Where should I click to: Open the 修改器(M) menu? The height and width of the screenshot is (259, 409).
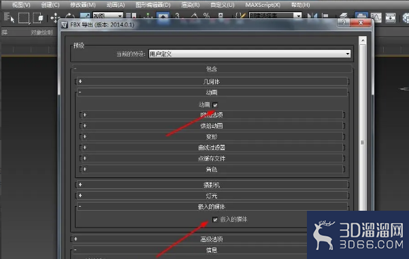point(83,5)
